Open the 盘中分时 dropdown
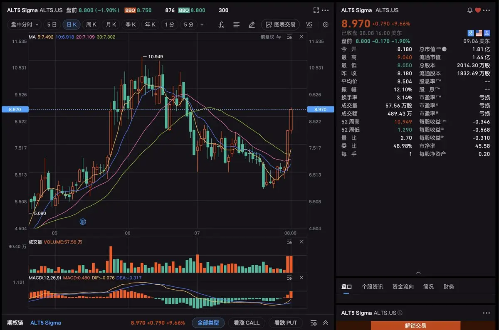This screenshot has height=330, width=499. 25,25
